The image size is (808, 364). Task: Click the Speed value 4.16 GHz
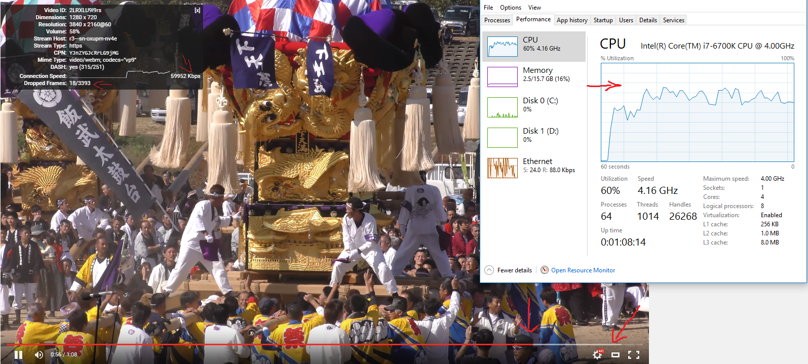pos(658,190)
